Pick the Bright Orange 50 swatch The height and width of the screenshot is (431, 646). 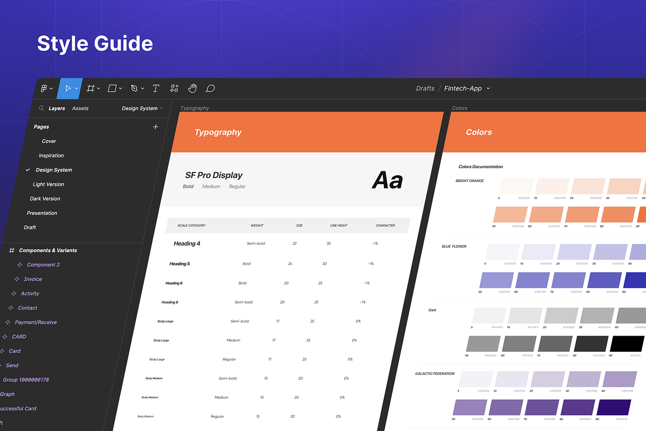click(x=510, y=214)
